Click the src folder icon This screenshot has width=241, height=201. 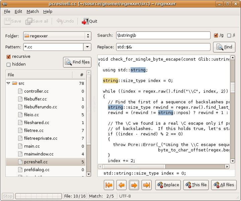pyautogui.click(x=15, y=83)
